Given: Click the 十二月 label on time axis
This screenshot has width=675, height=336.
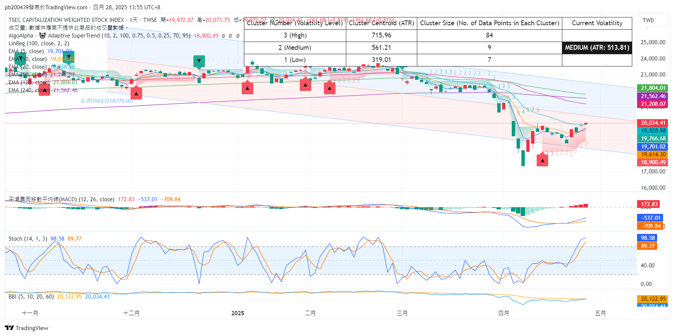Looking at the screenshot, I should 131,313.
